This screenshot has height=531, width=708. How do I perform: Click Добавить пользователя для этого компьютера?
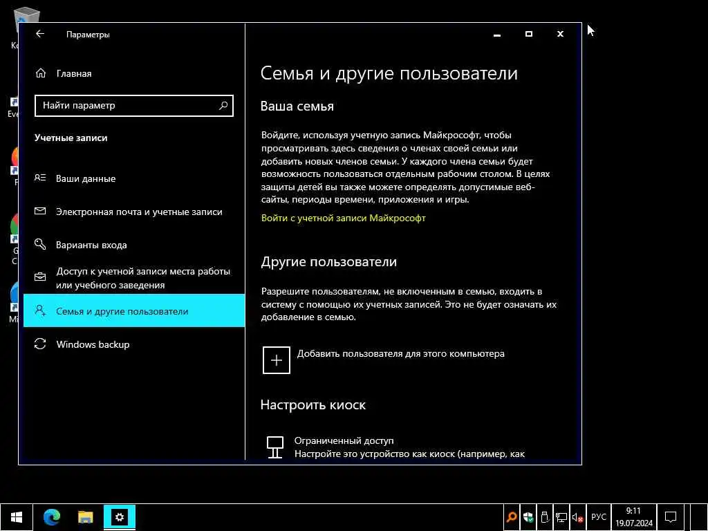coord(400,353)
